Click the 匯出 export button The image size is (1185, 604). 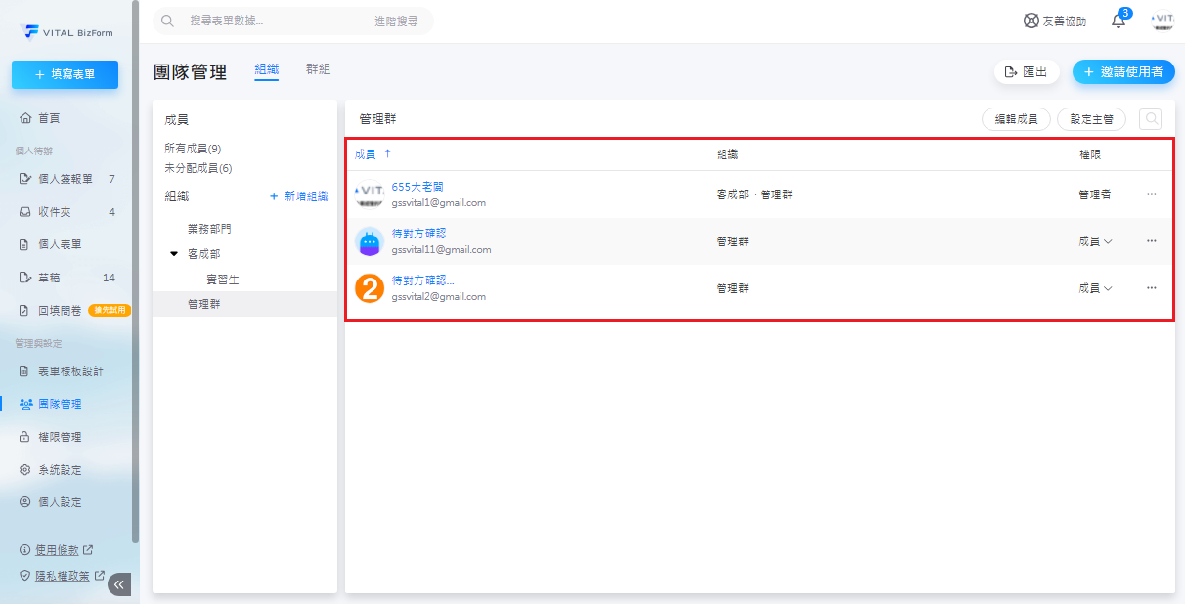click(1027, 72)
